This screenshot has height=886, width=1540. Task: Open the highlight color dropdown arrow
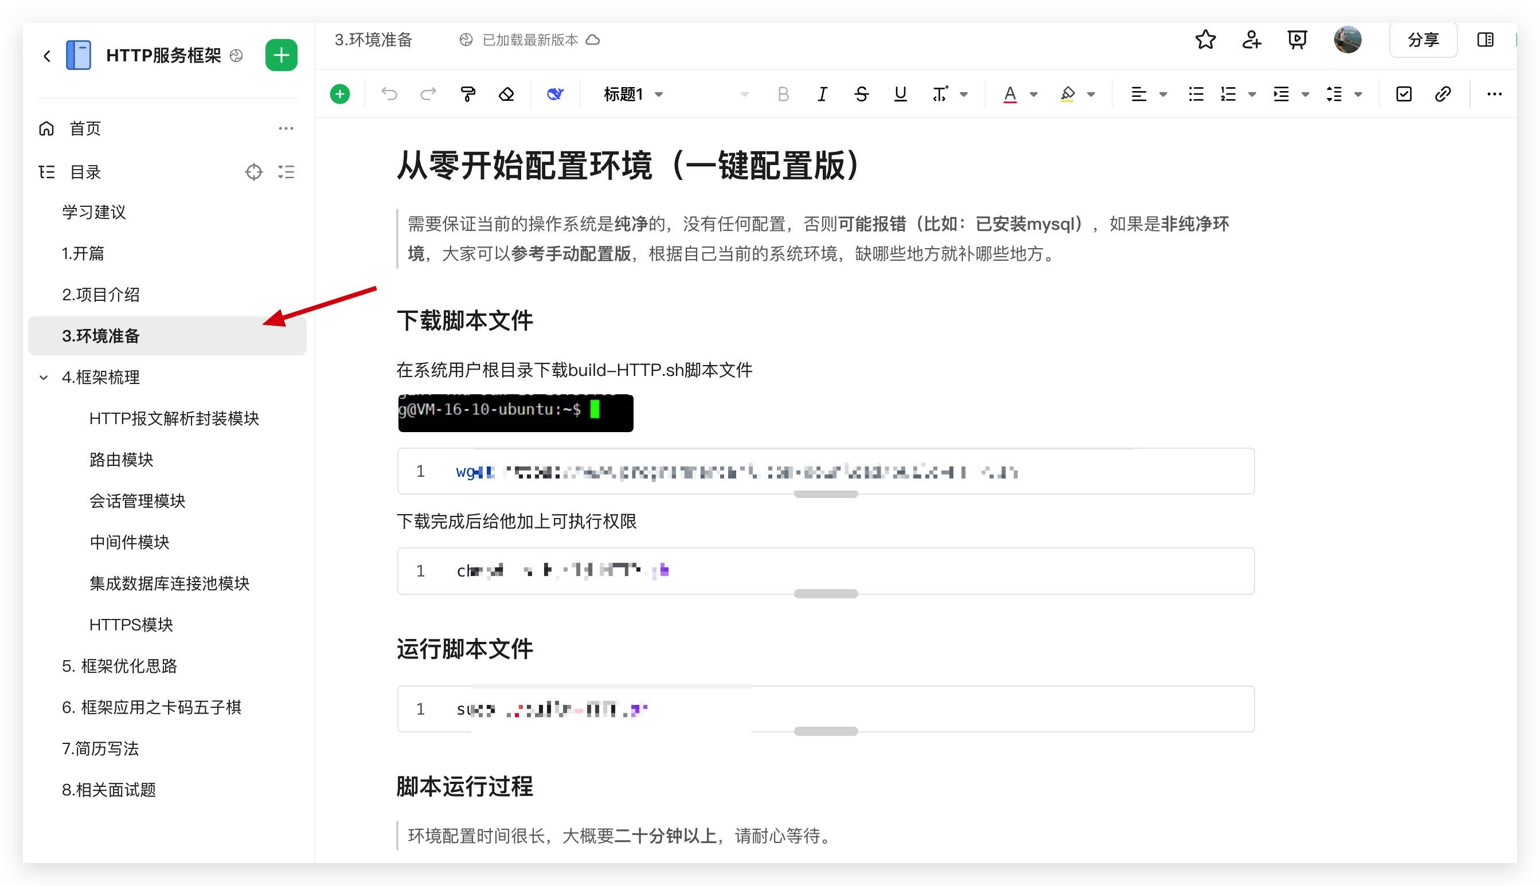click(1090, 95)
